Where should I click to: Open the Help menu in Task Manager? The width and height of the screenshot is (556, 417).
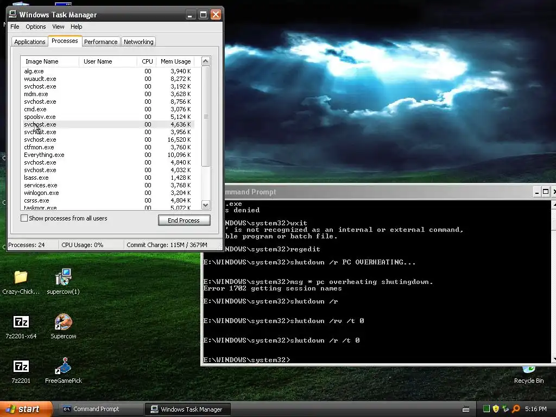coord(76,27)
